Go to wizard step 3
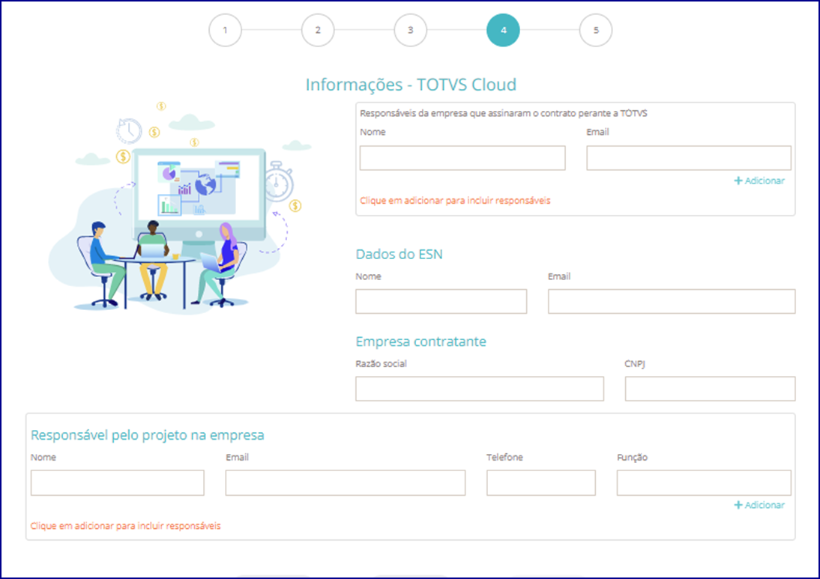The image size is (820, 579). (x=411, y=30)
